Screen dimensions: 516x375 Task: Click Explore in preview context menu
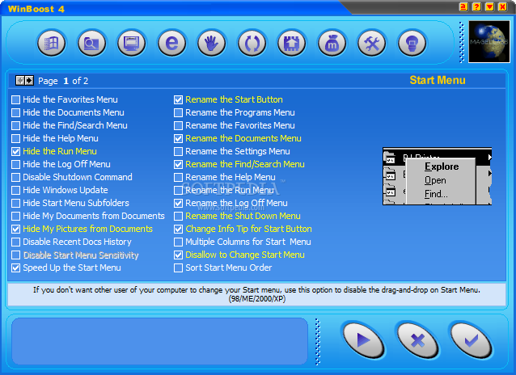pyautogui.click(x=442, y=166)
